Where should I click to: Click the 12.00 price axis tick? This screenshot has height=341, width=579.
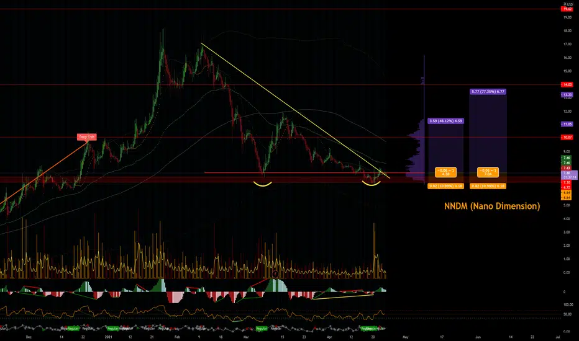click(567, 112)
